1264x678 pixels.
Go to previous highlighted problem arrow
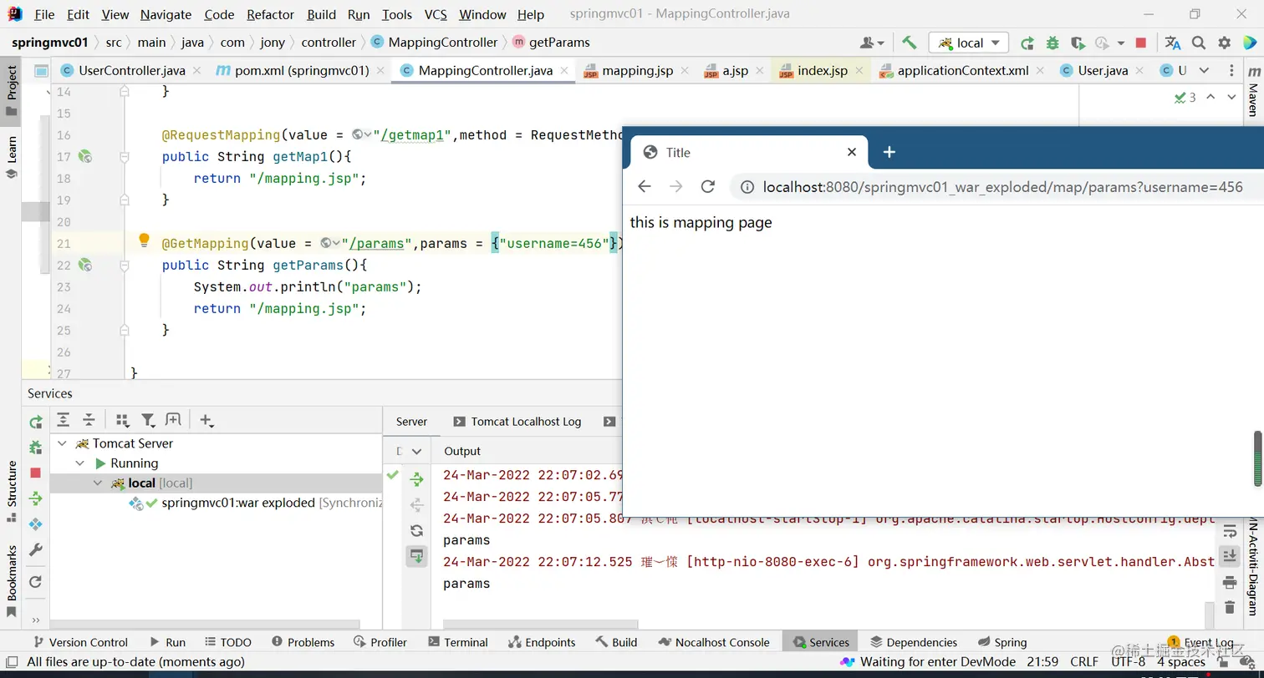coord(1210,97)
